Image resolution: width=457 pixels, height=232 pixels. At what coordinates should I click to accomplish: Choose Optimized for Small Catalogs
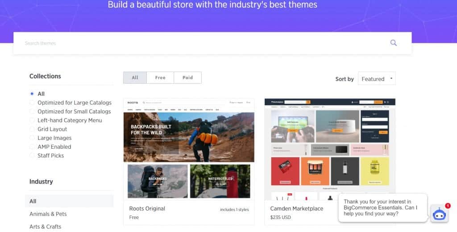tap(70, 111)
